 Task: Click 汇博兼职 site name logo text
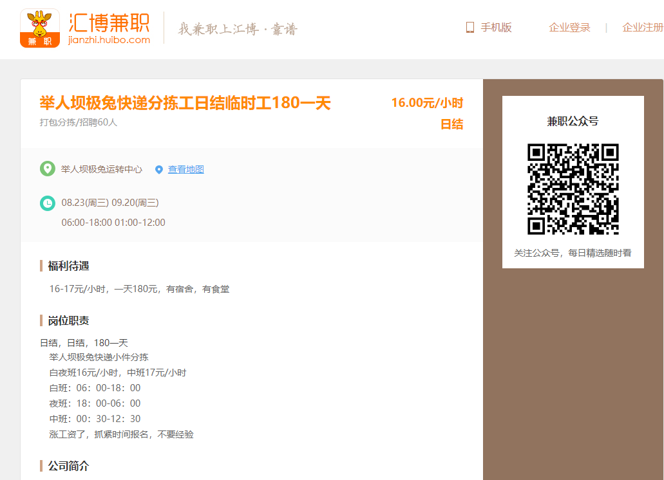109,23
